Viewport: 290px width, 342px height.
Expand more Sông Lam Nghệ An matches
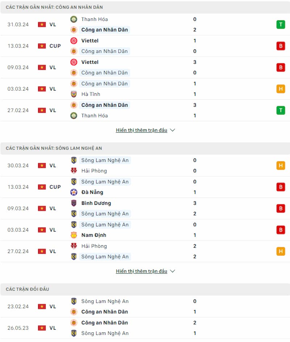[x=141, y=271]
